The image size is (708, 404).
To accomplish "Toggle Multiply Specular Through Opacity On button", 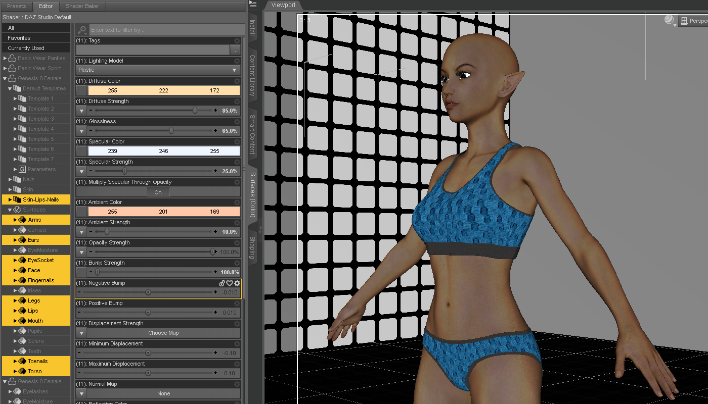I will 158,192.
